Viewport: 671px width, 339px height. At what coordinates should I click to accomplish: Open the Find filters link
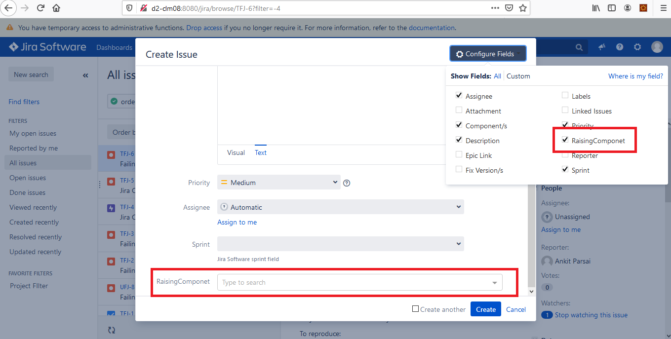[x=24, y=102]
